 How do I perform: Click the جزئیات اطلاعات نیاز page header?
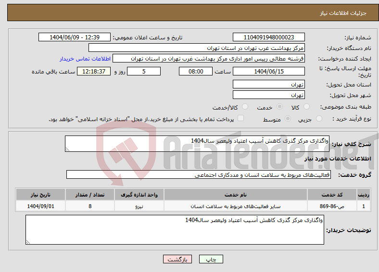click(x=343, y=13)
